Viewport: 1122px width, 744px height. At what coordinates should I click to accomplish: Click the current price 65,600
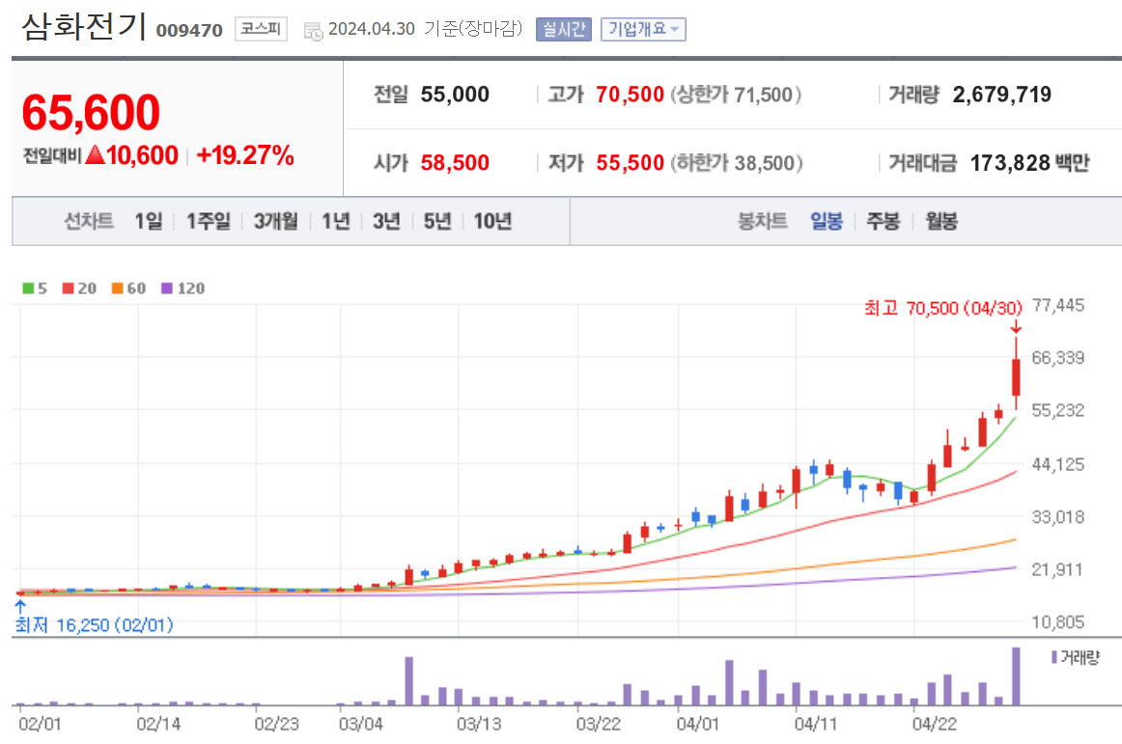tap(91, 113)
